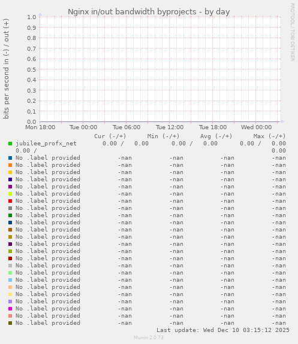Select the lavender legend color square
This screenshot has width=298, height=344.
(10, 302)
